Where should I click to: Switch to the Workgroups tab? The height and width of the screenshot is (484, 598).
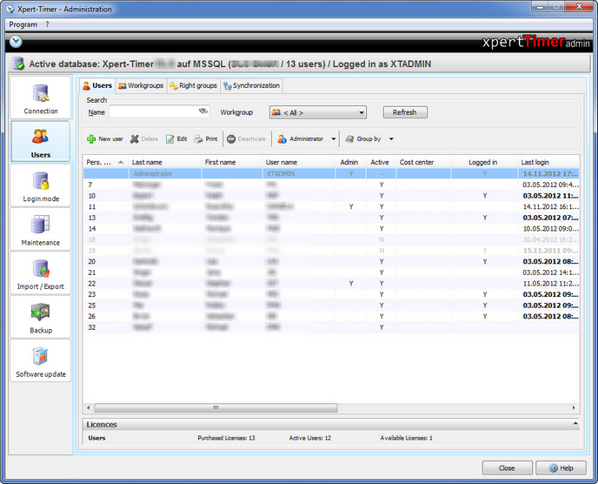(141, 85)
